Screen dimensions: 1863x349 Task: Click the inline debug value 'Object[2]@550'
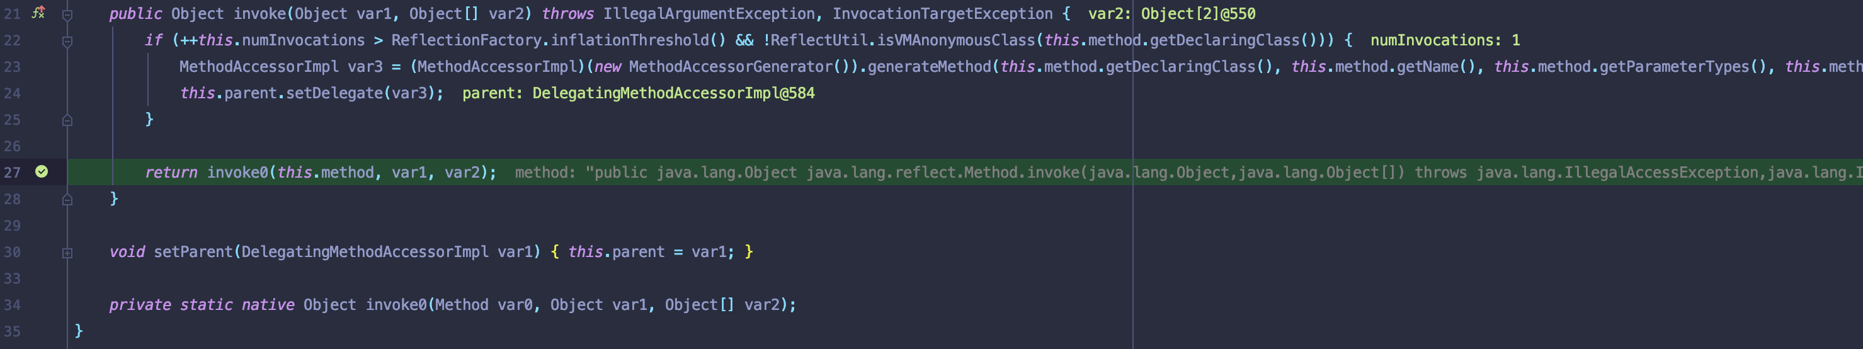(x=1198, y=14)
